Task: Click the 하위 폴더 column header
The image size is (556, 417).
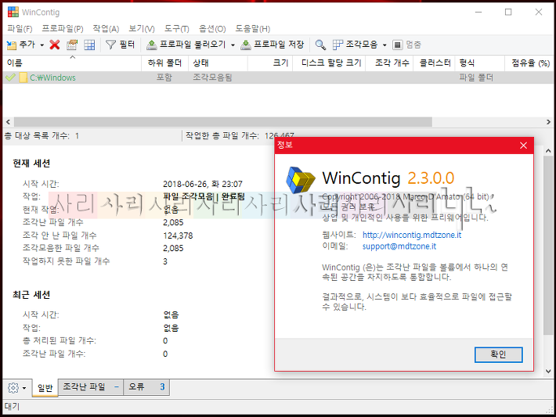Action: [165, 63]
